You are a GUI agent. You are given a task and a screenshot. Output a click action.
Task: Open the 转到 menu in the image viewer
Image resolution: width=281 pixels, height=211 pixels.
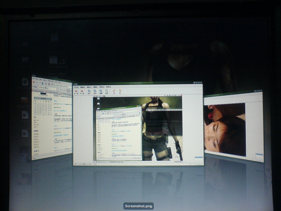[x=102, y=87]
